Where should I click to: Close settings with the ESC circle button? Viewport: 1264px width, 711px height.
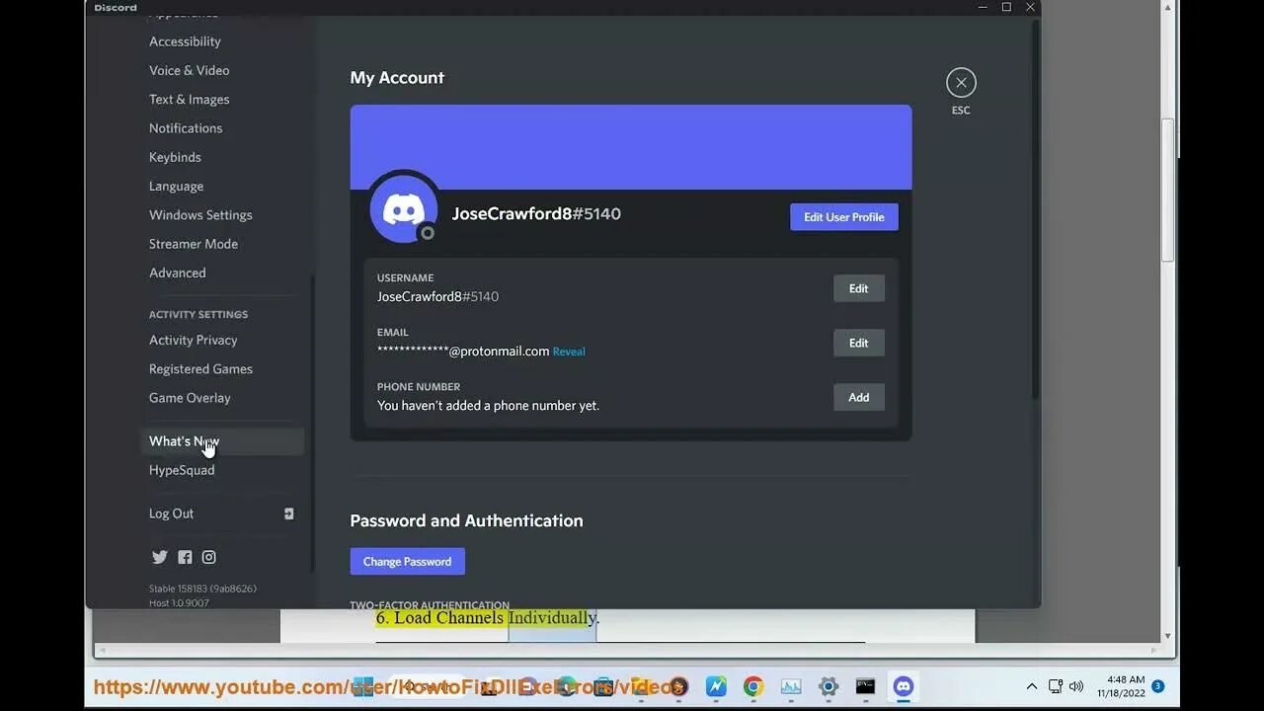tap(961, 83)
